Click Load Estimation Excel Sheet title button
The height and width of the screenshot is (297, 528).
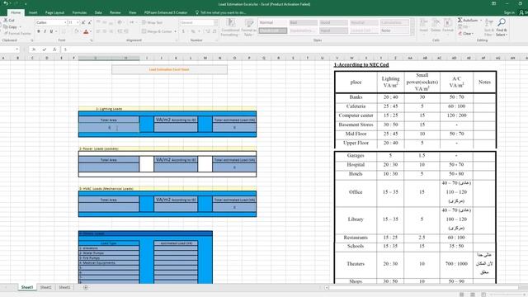tap(169, 69)
